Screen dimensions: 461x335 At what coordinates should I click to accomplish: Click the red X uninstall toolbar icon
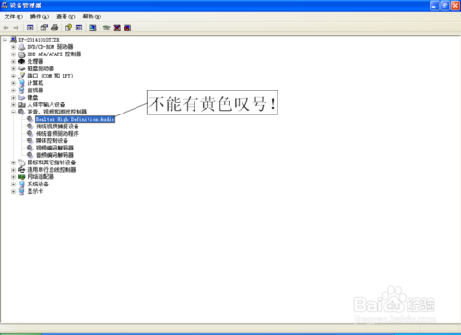point(117,28)
